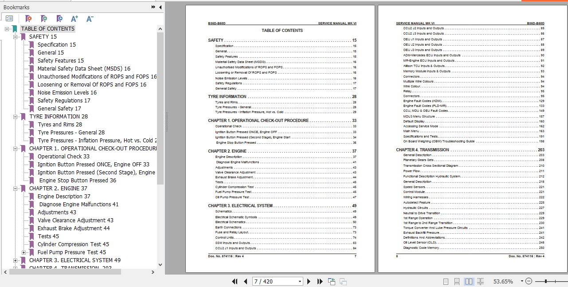Toggle two-page facing view
The height and width of the screenshot is (287, 568).
click(x=468, y=281)
